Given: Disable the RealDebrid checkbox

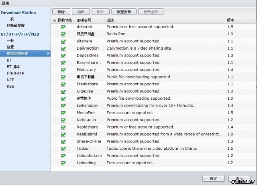Looking at the screenshot, I should pos(63,135).
